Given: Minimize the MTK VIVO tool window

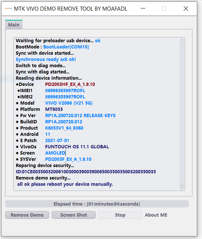Looking at the screenshot, I should [143, 8].
